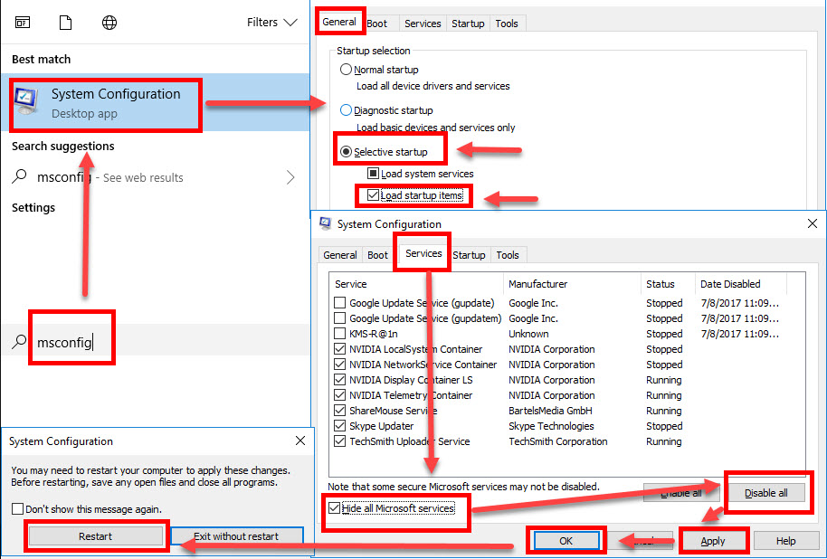Click the Web filter globe icon
The image size is (827, 559).
pyautogui.click(x=109, y=22)
